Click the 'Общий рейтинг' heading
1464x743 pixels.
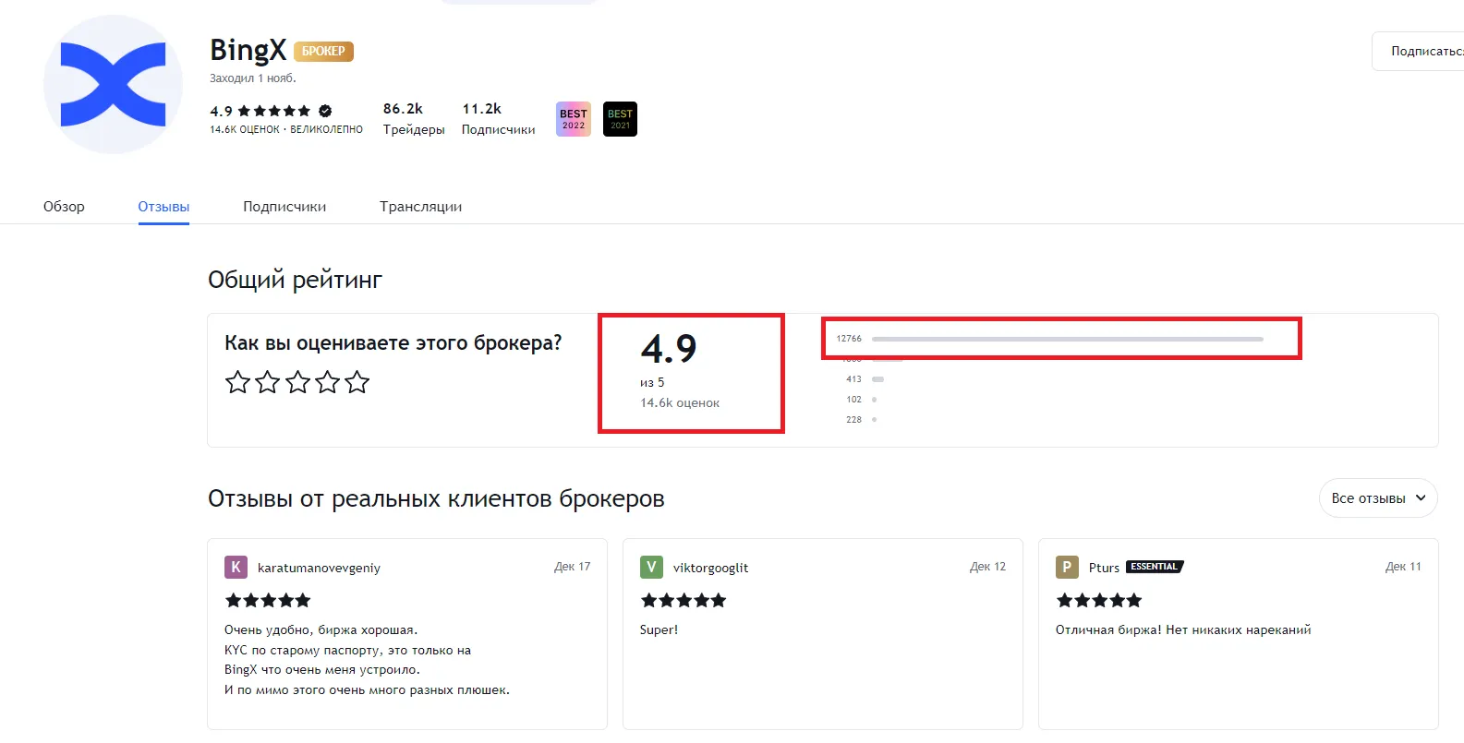tap(295, 280)
